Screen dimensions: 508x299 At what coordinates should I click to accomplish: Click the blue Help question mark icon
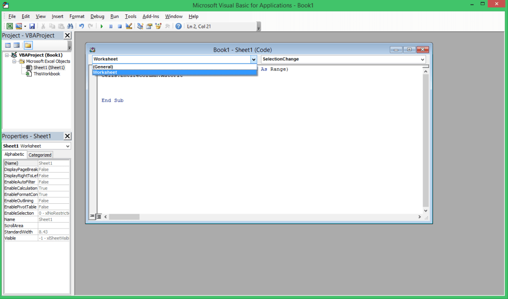[178, 26]
